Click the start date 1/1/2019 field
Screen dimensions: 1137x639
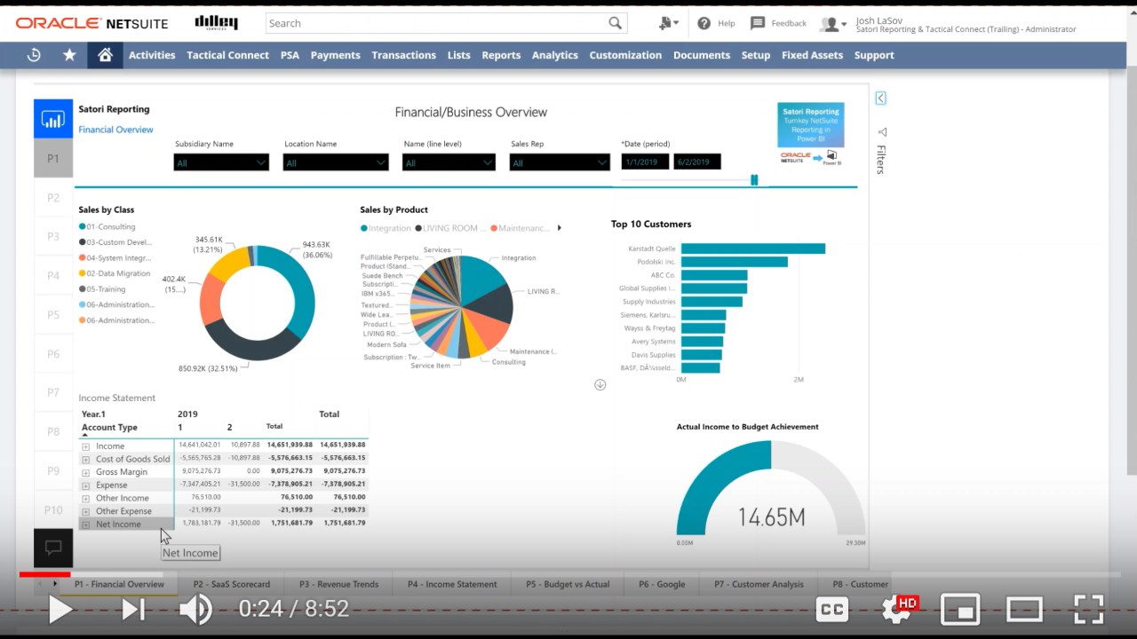[x=645, y=162]
